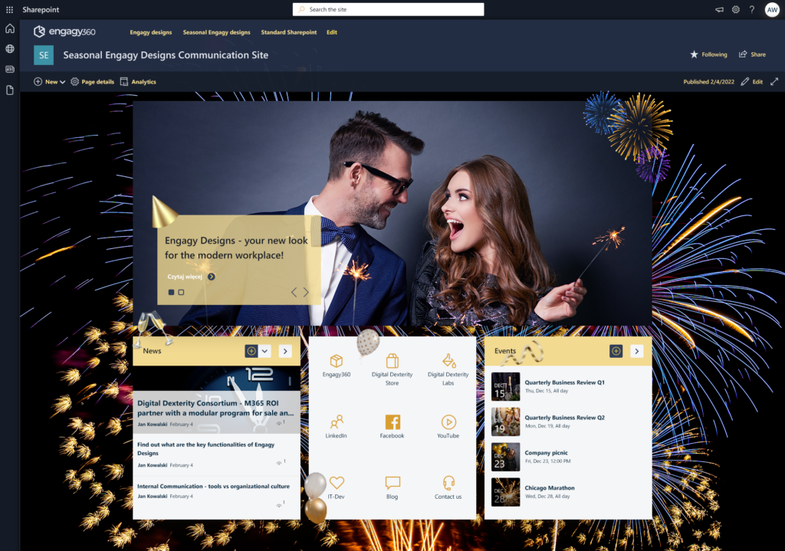This screenshot has width=785, height=551.
Task: Share the site using Share button
Action: (752, 54)
